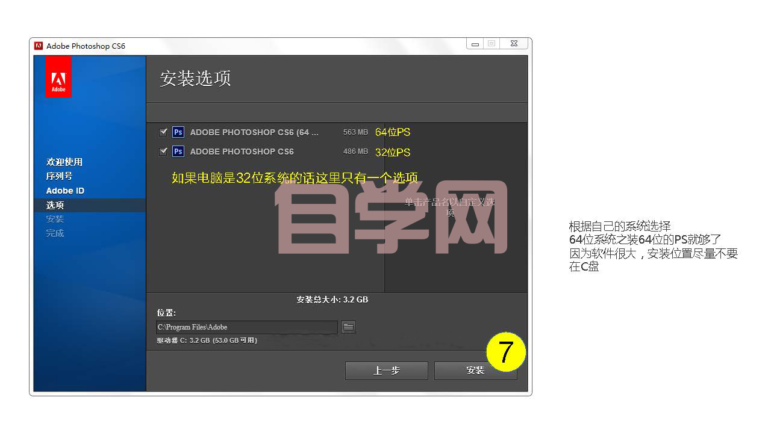Viewport: 771px width, 433px height.
Task: Uncheck the 486 MB Photoshop CS6 checkbox
Action: pyautogui.click(x=163, y=152)
